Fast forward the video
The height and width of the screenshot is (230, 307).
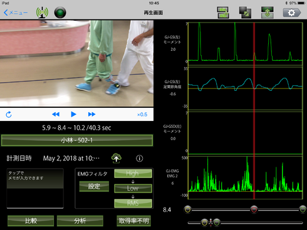[x=91, y=114]
